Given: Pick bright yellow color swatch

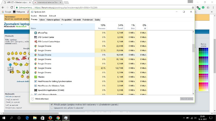Looking at the screenshot, I should click(x=200, y=90).
